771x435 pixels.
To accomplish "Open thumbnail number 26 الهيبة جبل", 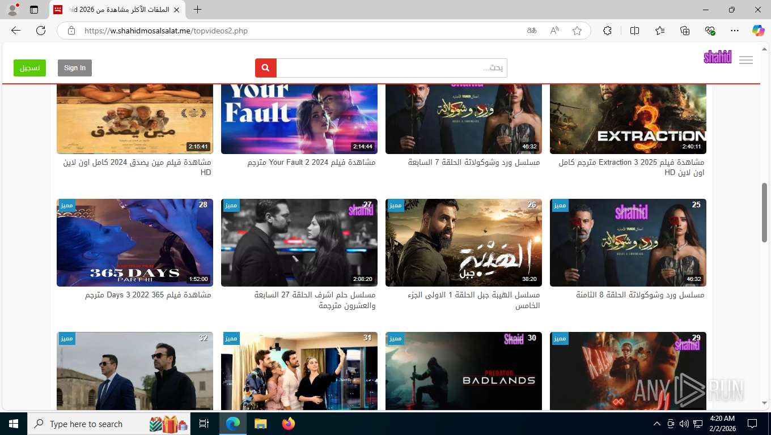I will [464, 242].
